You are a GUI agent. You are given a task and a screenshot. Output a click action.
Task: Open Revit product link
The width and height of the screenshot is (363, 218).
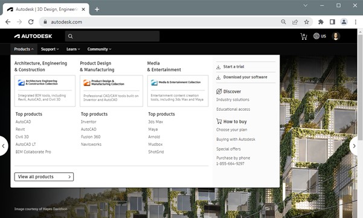click(x=20, y=129)
